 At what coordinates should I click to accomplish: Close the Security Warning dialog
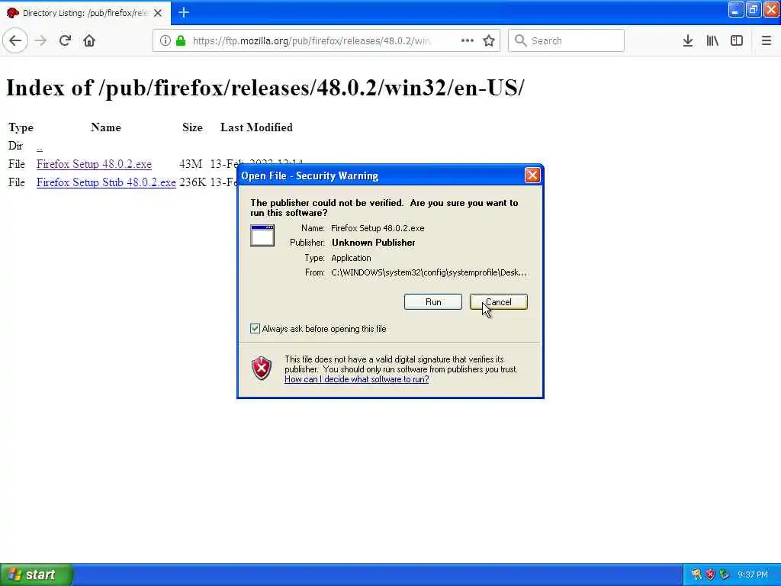[x=532, y=175]
